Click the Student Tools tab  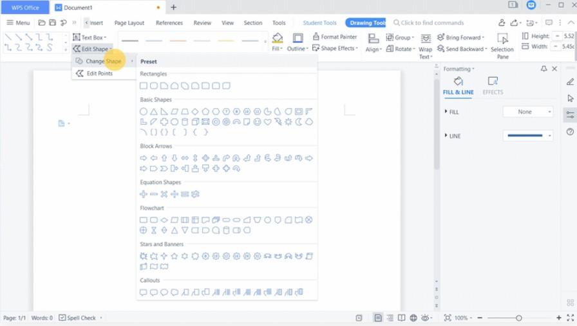pos(319,23)
